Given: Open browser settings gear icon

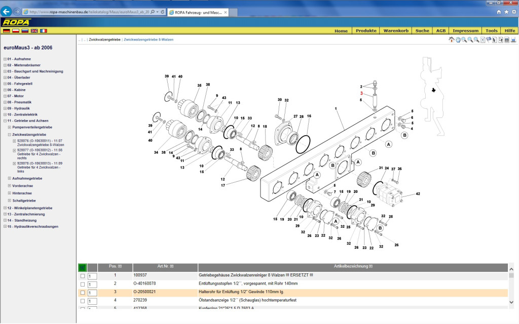Looking at the screenshot, I should point(514,12).
